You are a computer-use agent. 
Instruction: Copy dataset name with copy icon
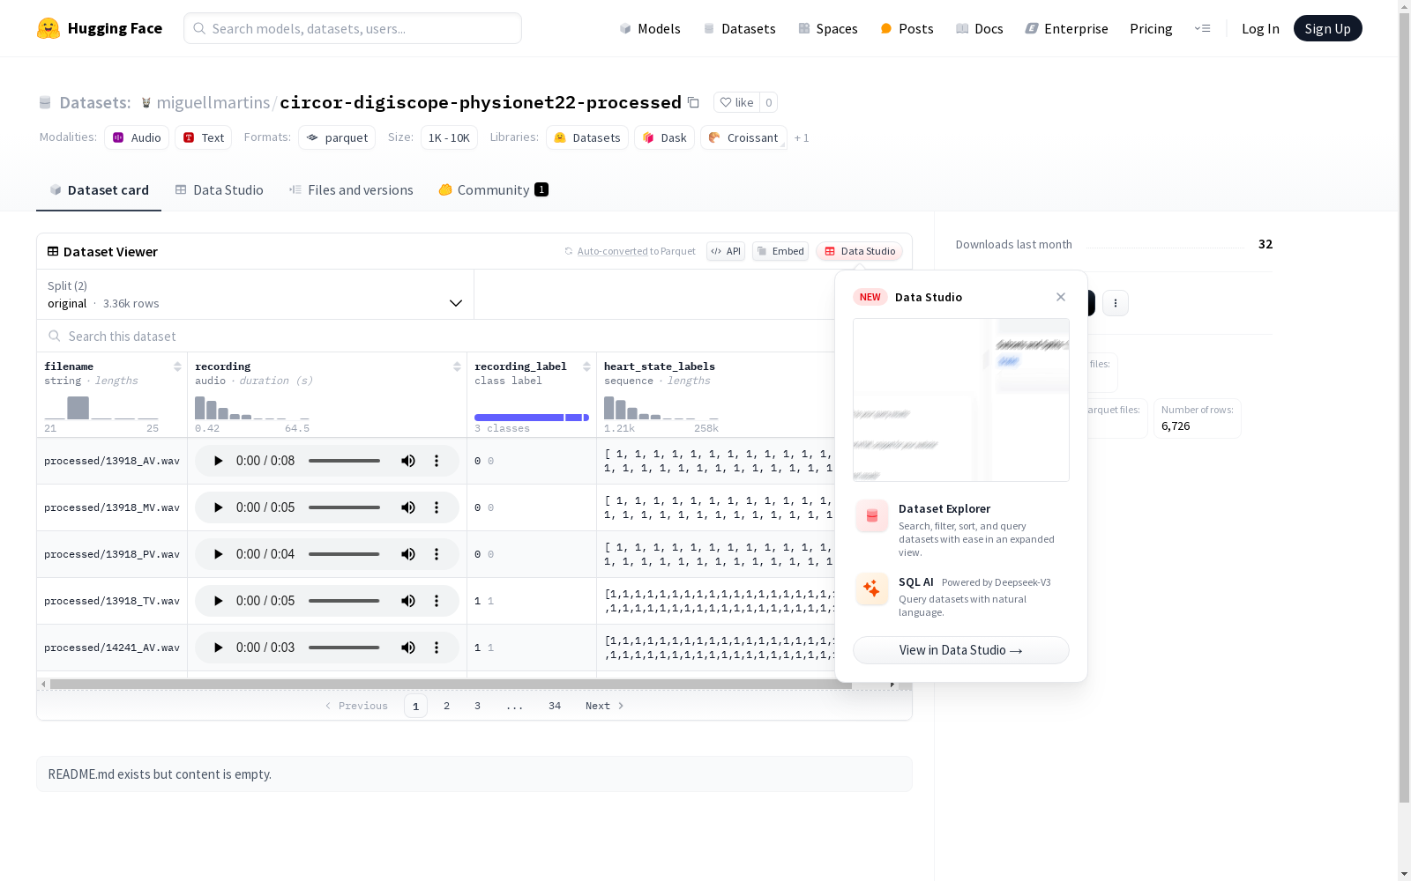693,102
